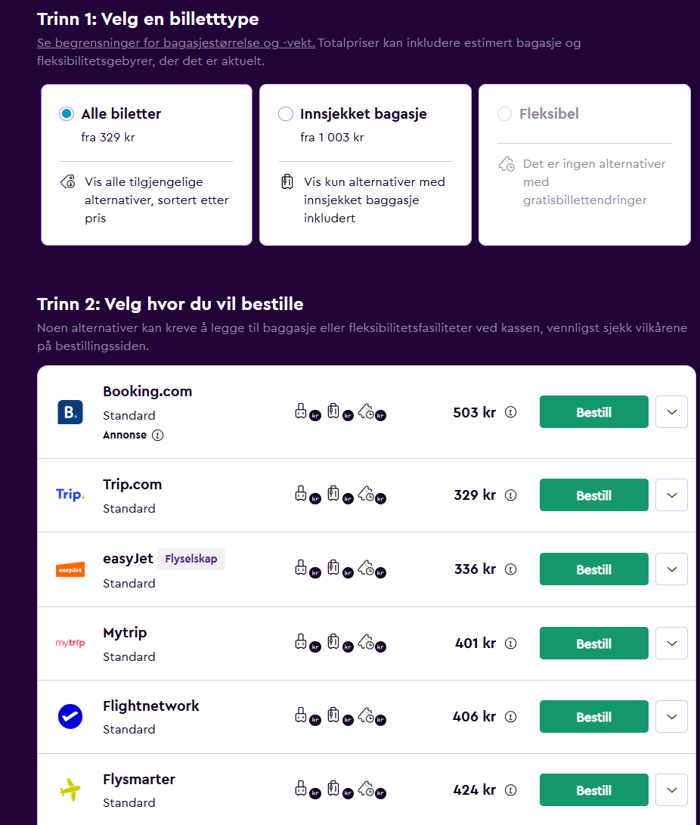Image resolution: width=700 pixels, height=825 pixels.
Task: Select the Alle biletter radio button
Action: 67,114
